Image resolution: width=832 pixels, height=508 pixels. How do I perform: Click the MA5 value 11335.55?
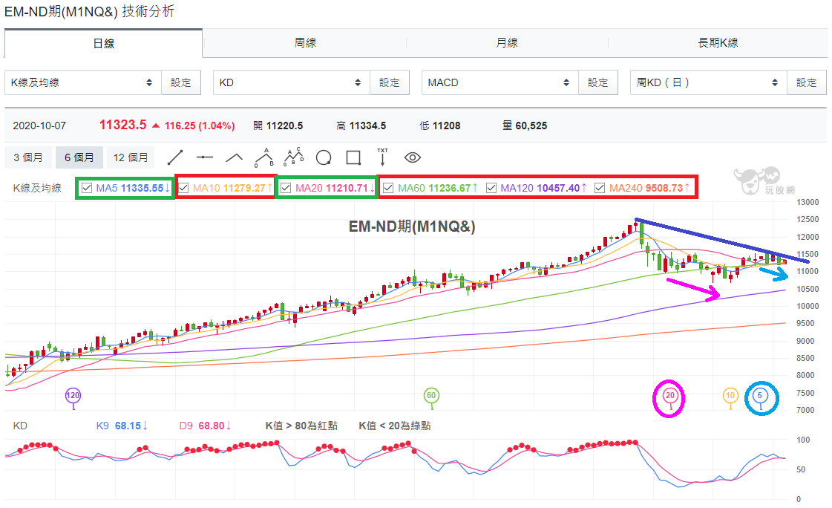point(143,188)
